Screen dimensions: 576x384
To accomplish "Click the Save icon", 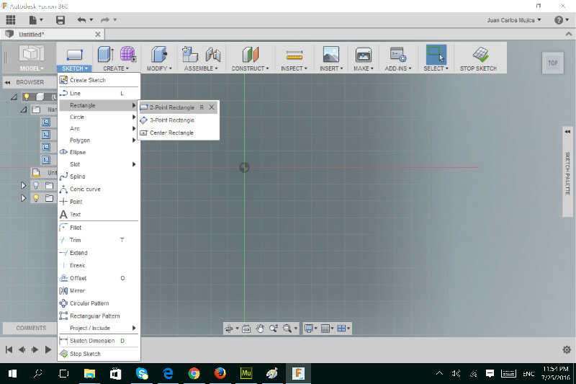I will (60, 20).
